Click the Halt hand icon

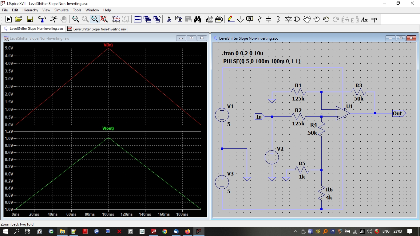pyautogui.click(x=63, y=19)
